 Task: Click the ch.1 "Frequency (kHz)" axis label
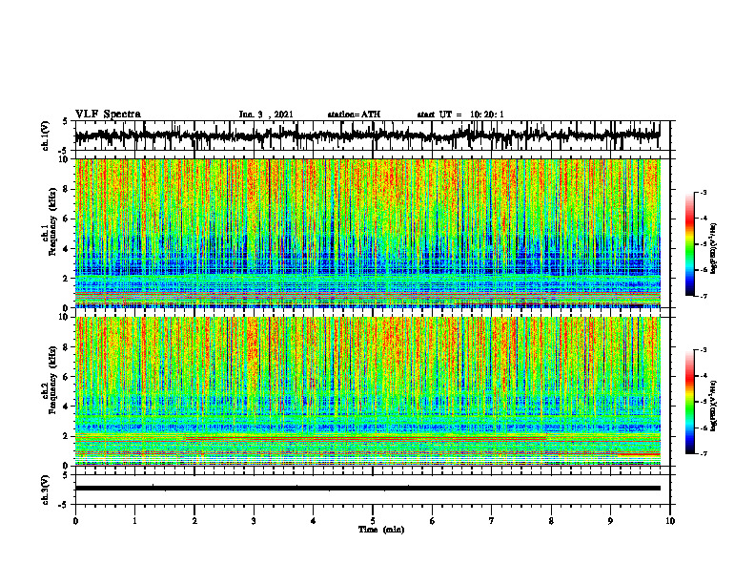click(x=52, y=221)
